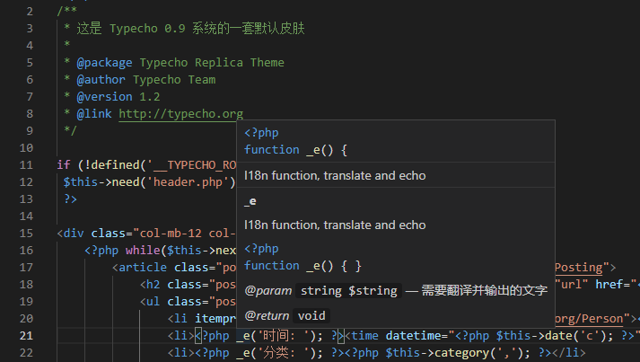Click the @version tag on line 7

point(105,97)
